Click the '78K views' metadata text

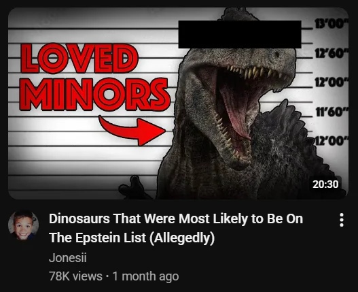75,276
